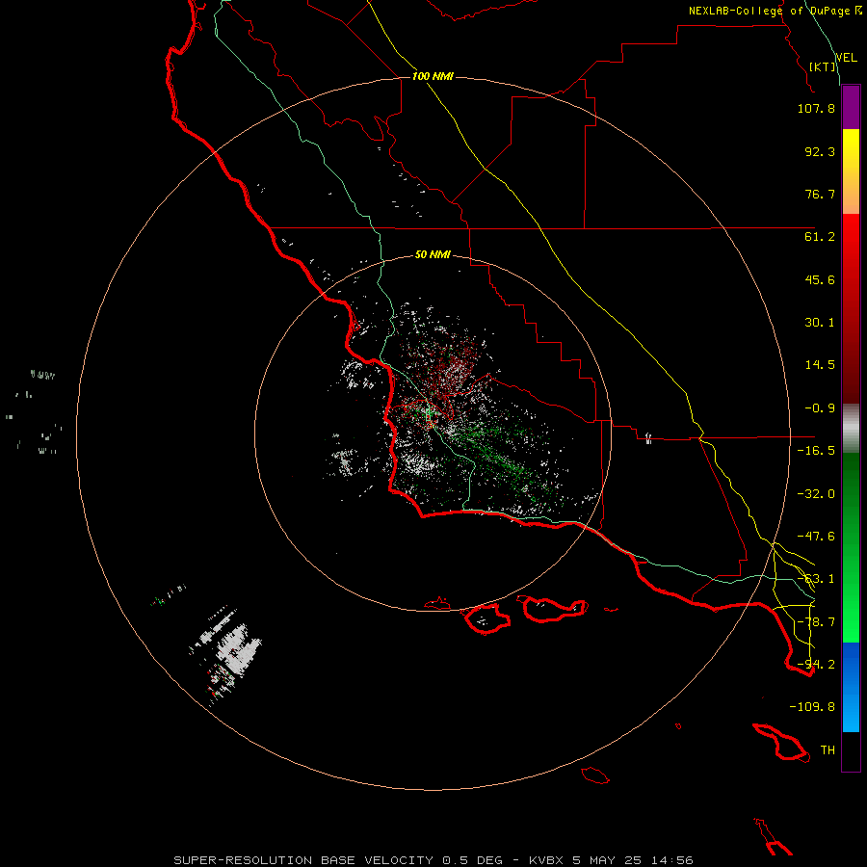
Task: Select the -16.5 velocity scale value
Action: tap(816, 451)
